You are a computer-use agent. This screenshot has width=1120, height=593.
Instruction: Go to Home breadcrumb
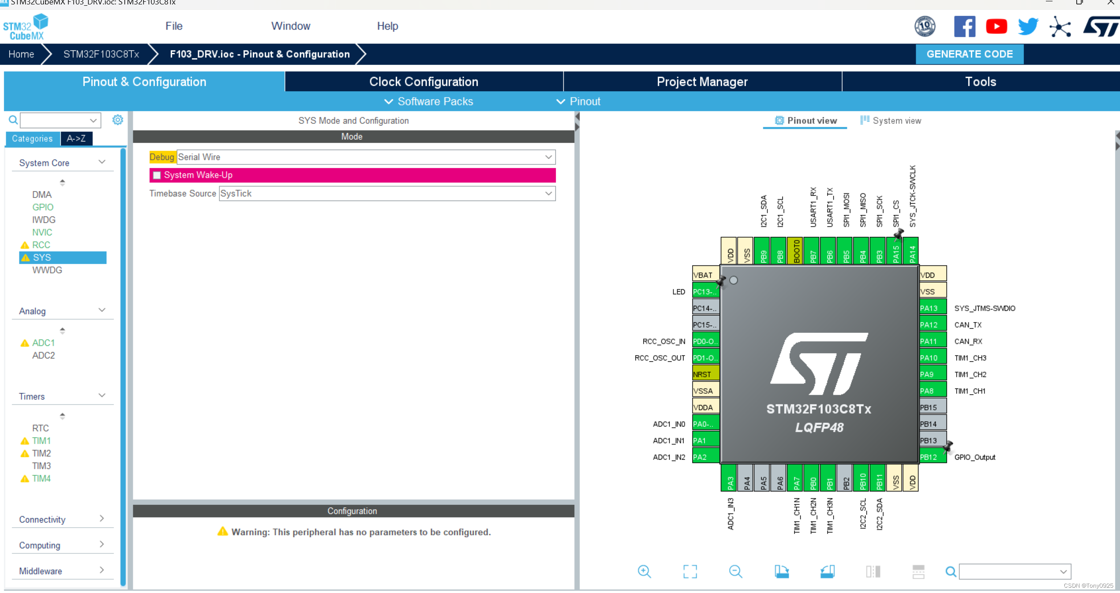point(21,54)
